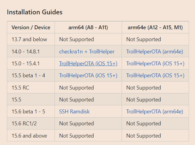Select the "15.5 beta 1 - 4" version cell
The width and height of the screenshot is (195, 145).
pos(28,75)
